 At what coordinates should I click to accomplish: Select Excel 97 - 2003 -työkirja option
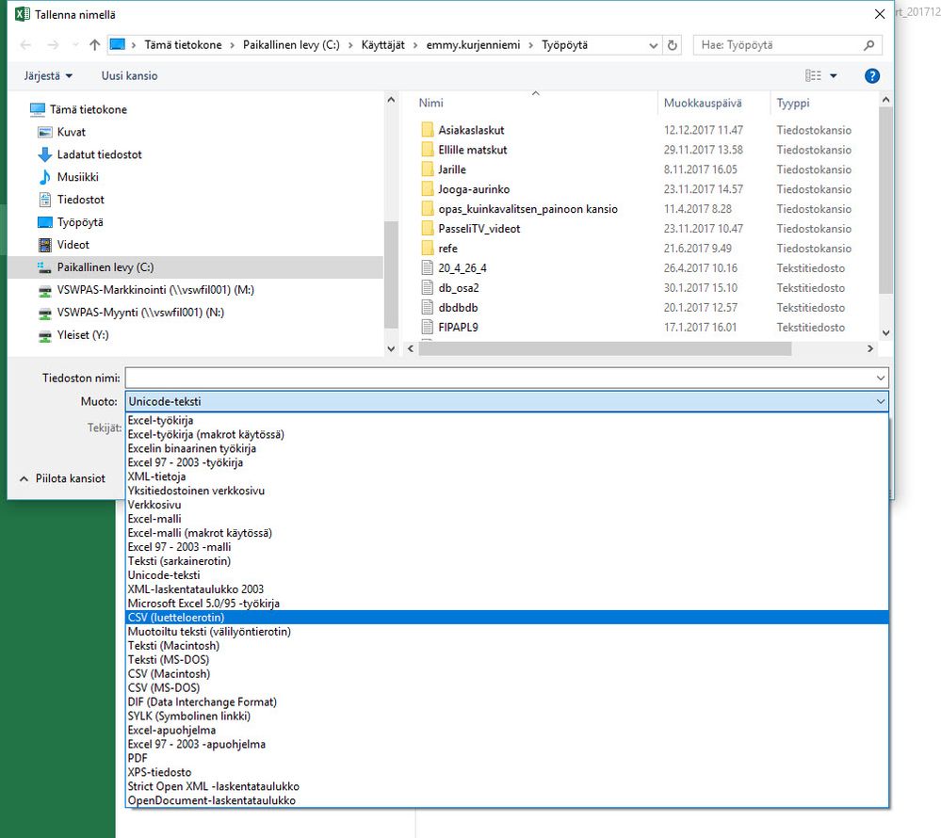(507, 462)
